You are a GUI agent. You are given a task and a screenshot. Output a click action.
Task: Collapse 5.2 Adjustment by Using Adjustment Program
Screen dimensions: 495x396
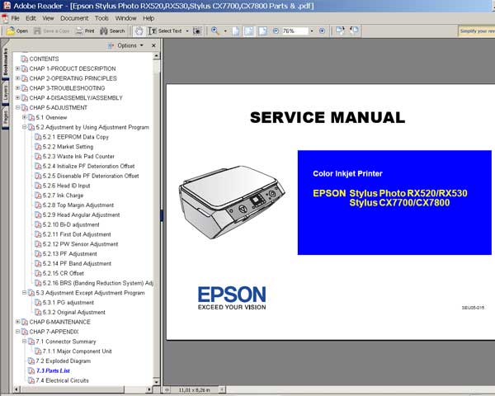click(24, 127)
